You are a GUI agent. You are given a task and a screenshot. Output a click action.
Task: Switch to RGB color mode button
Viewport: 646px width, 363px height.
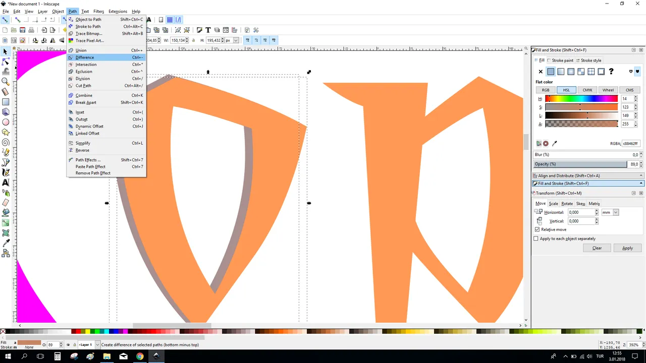pos(546,90)
